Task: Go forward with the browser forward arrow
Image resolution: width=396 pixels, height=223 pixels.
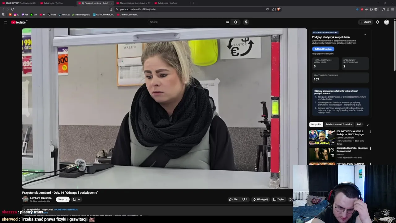Action: point(8,9)
